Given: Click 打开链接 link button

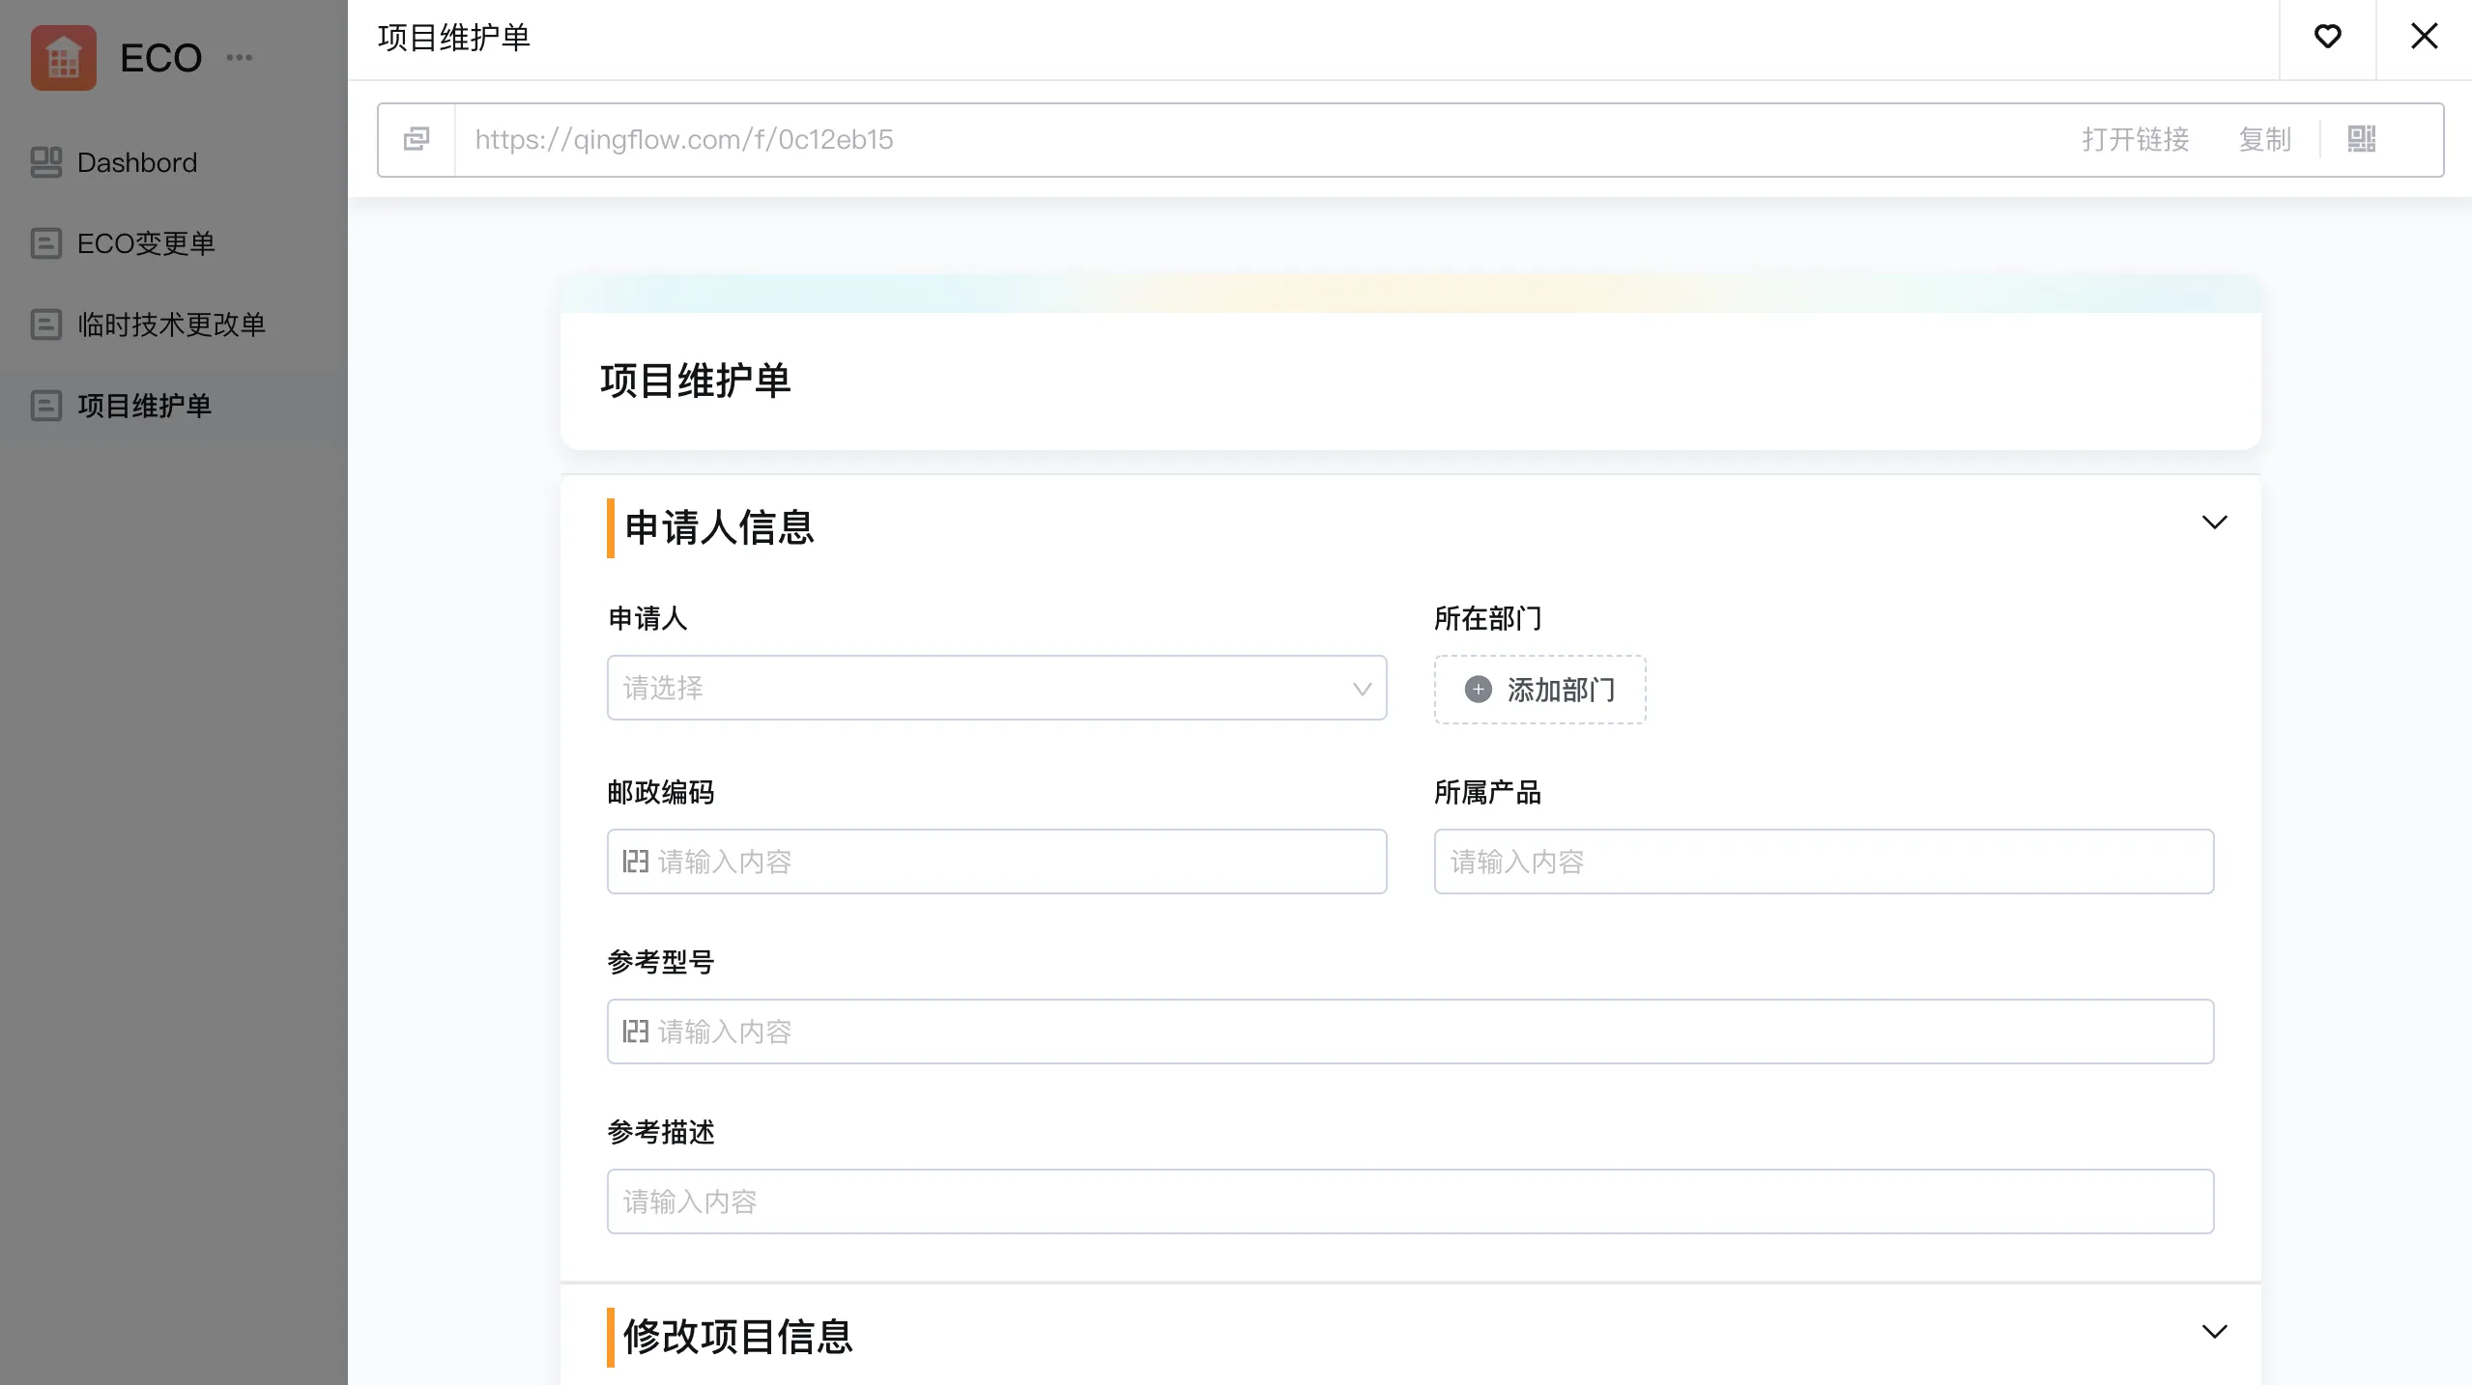Looking at the screenshot, I should coord(2135,139).
